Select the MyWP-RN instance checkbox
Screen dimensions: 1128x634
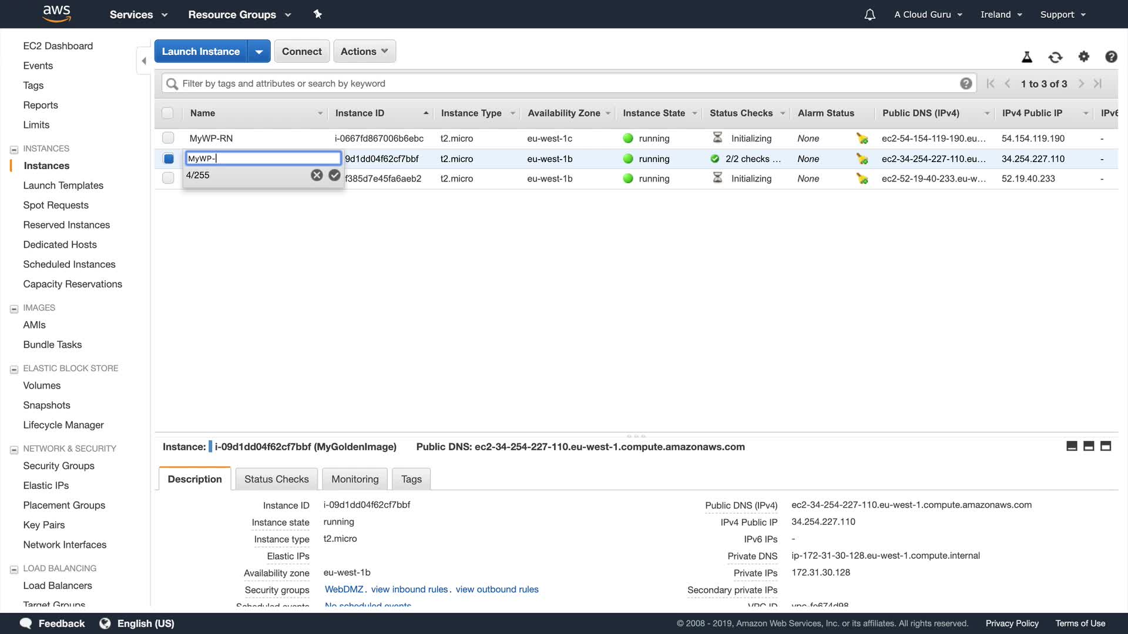click(x=168, y=138)
